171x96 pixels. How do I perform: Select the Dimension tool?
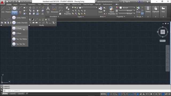pyautogui.click(x=55, y=10)
